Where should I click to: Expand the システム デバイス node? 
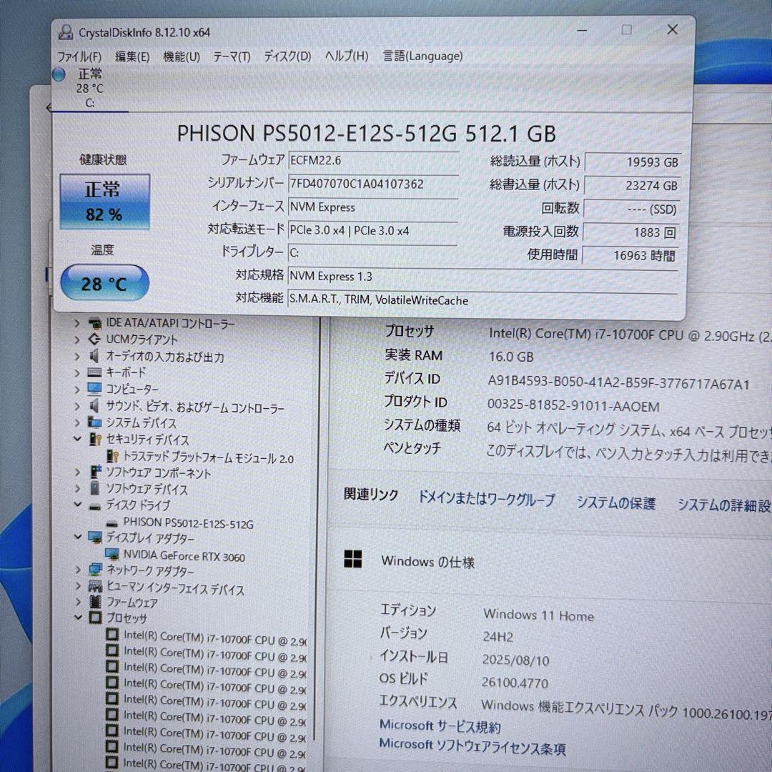tap(77, 423)
